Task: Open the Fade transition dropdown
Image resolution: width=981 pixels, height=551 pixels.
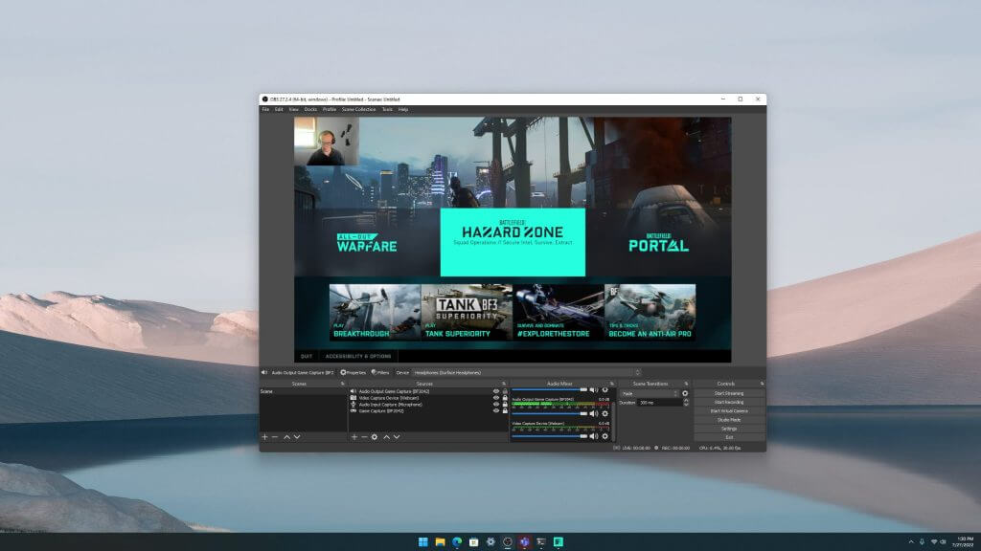Action: pyautogui.click(x=649, y=393)
